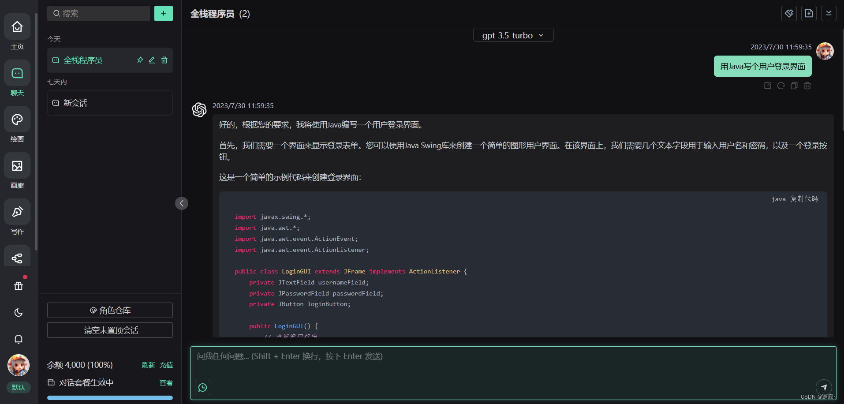Delete the 全栈程序员 conversation via trash icon
The height and width of the screenshot is (404, 844).
(x=164, y=60)
